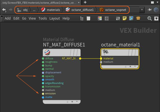
Task: Select the octane_material1 node name label
Action: 120,45
